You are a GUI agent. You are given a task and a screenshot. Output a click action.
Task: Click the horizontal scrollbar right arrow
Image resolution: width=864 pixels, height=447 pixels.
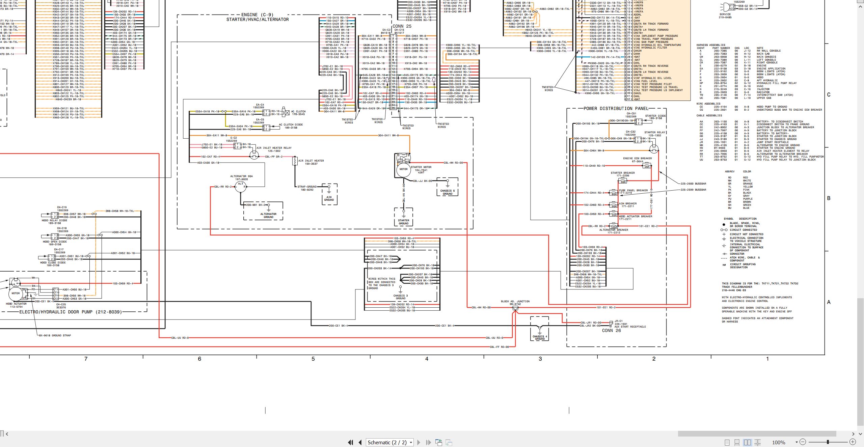853,434
